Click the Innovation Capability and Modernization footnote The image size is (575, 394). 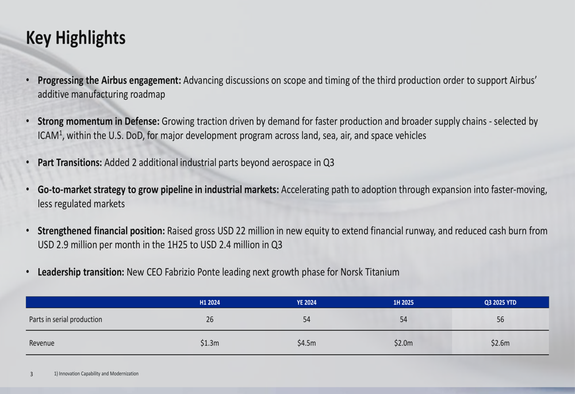pyautogui.click(x=96, y=374)
